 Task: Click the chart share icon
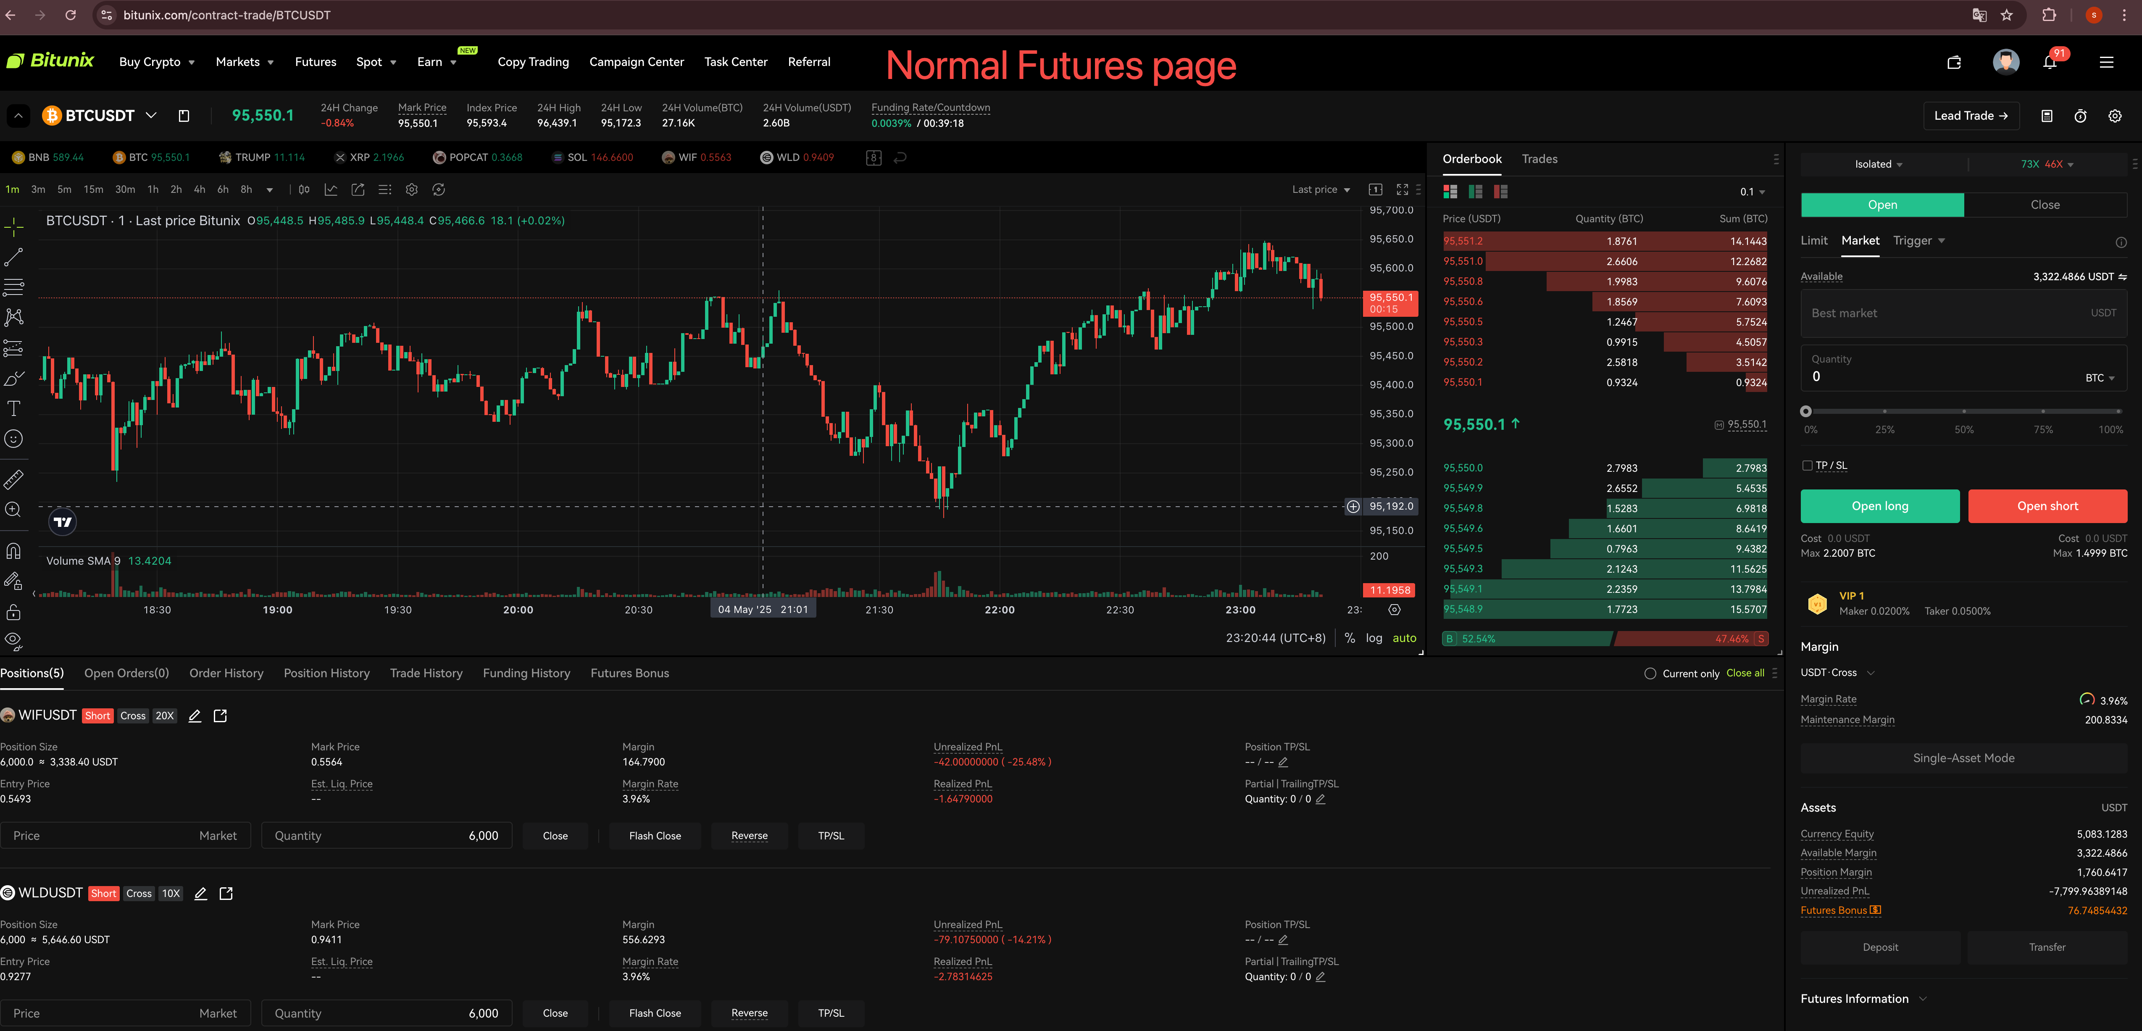coord(358,189)
